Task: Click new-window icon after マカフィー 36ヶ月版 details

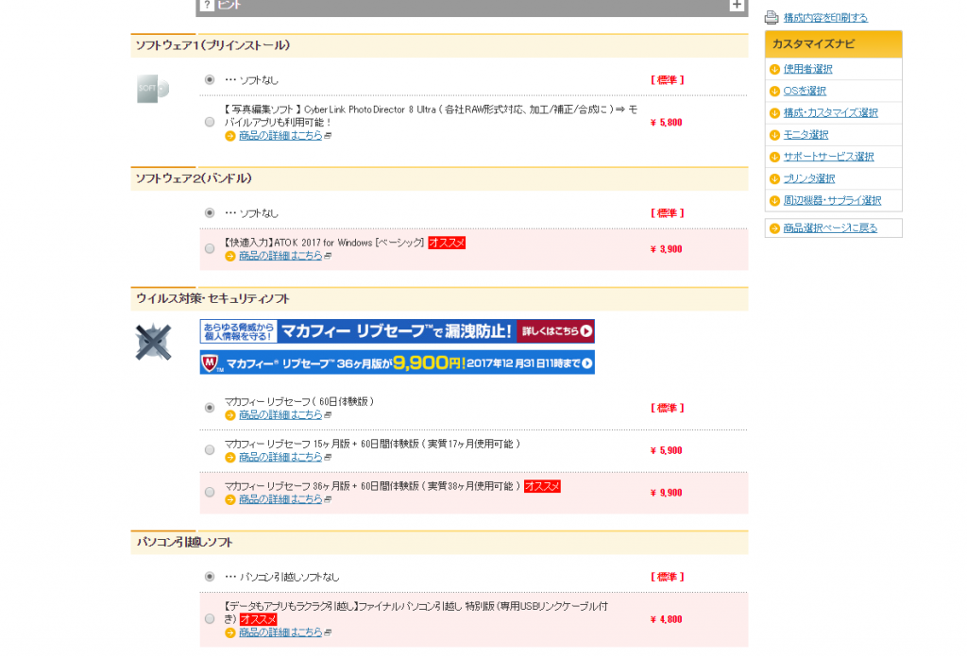Action: pyautogui.click(x=328, y=499)
